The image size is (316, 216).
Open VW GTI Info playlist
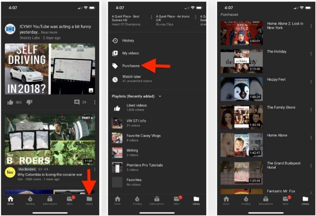point(157,123)
